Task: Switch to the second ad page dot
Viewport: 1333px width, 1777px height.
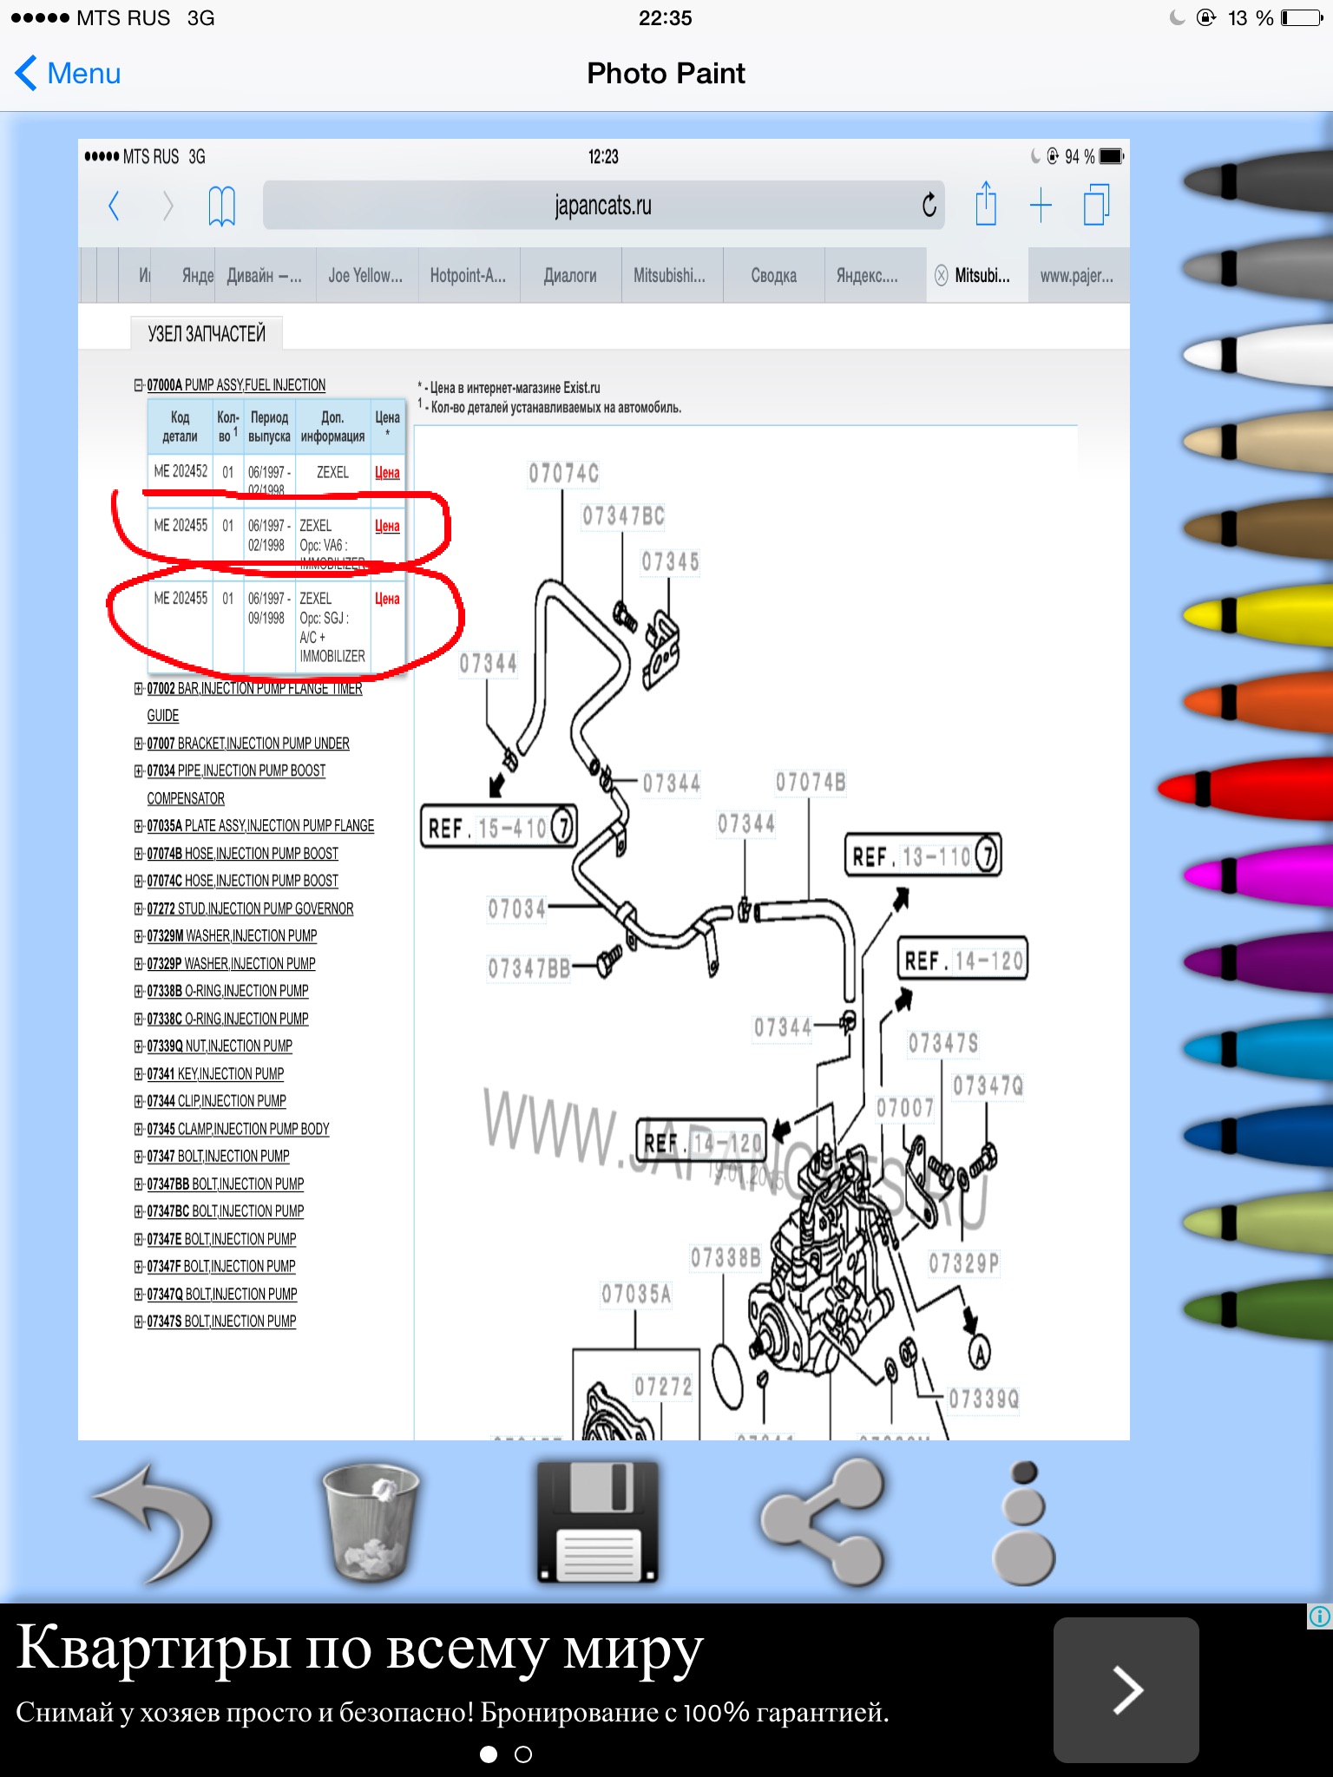Action: (x=523, y=1754)
